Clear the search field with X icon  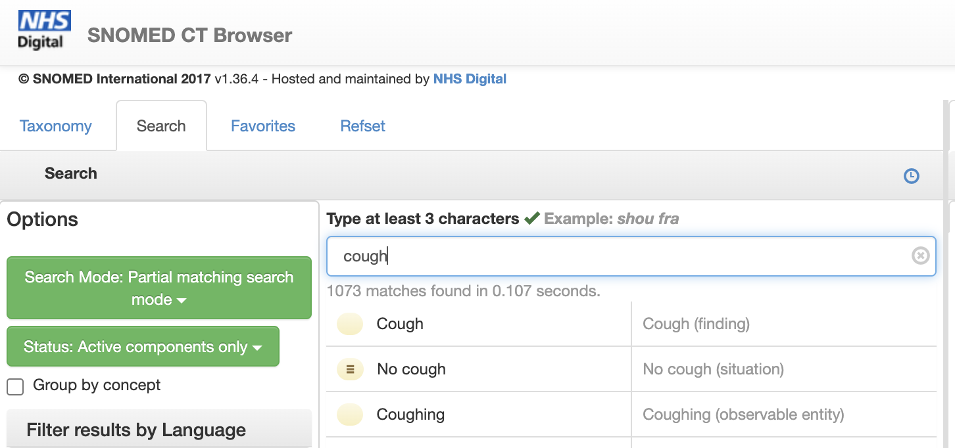[920, 256]
